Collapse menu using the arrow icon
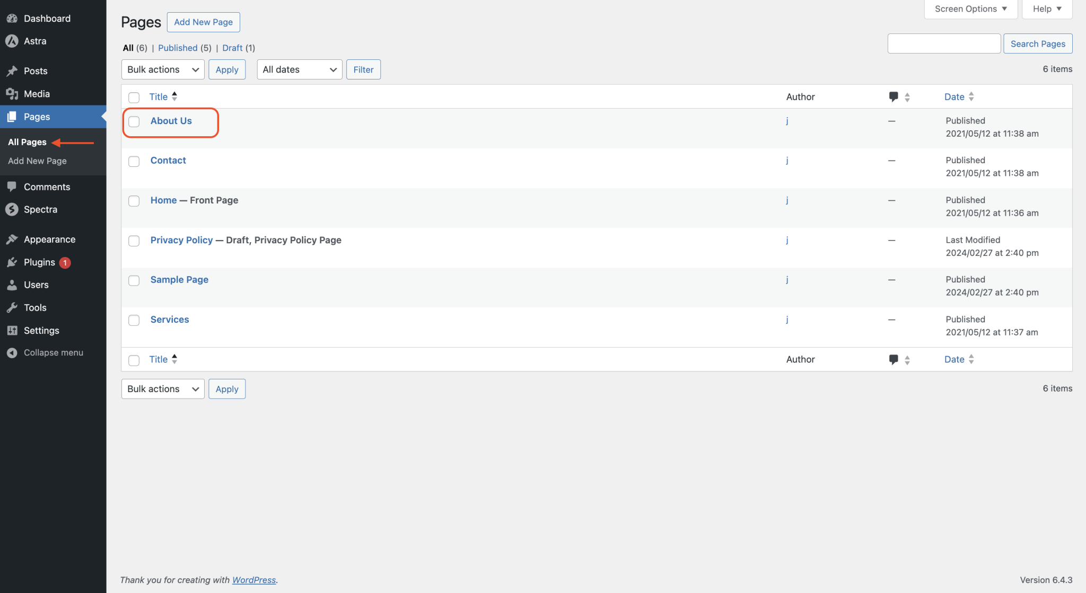 click(x=12, y=353)
